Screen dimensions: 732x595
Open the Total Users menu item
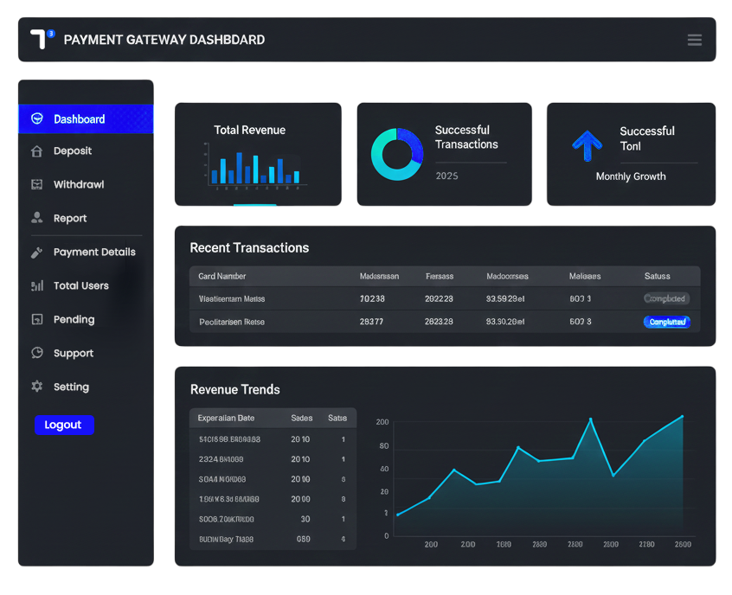pos(80,286)
